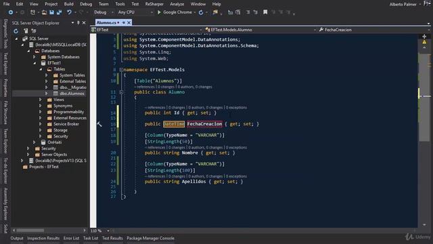
Task: Open the Build menu
Action: [69, 4]
